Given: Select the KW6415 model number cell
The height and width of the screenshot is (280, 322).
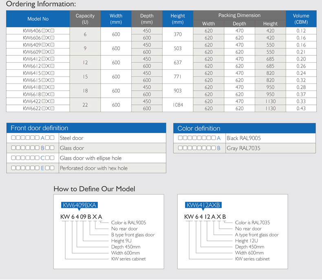Looking at the screenshot, I should pyautogui.click(x=38, y=73).
